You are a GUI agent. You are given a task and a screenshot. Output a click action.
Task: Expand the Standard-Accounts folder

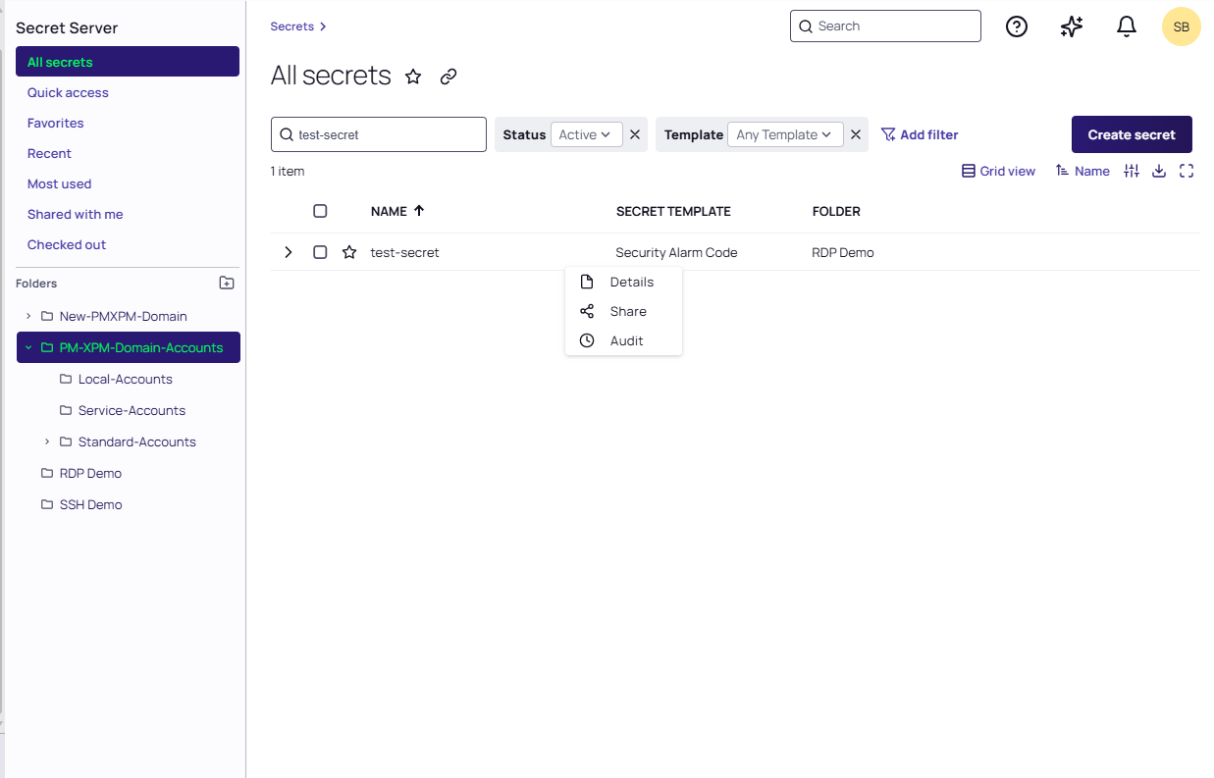click(x=47, y=441)
